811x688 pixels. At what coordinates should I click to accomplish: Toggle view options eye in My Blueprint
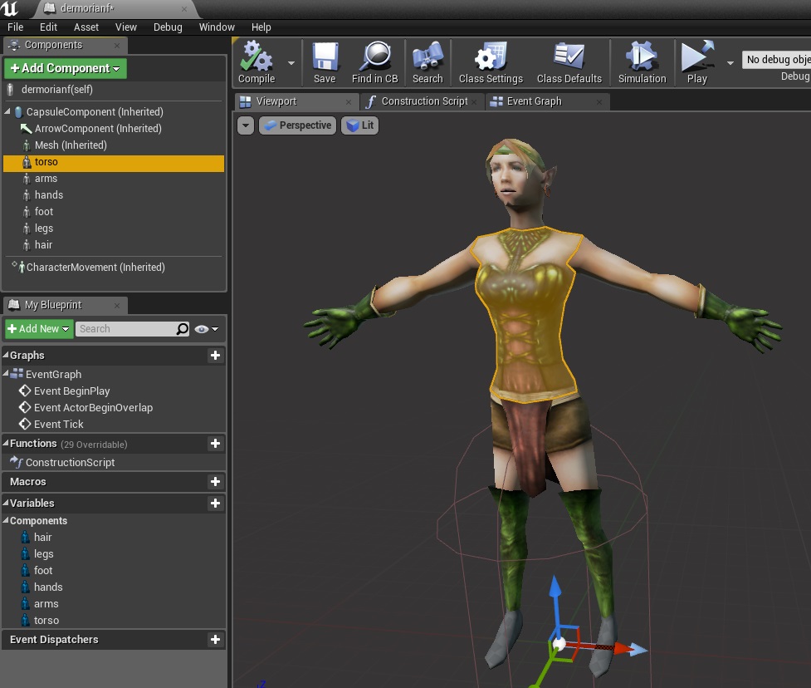[x=207, y=329]
